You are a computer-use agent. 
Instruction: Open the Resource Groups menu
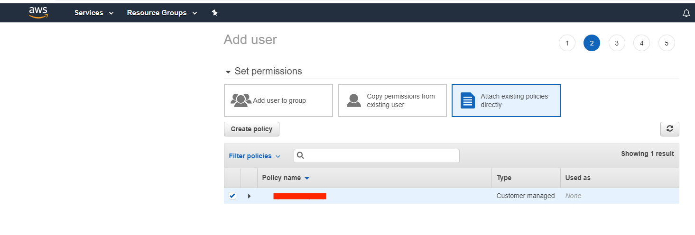[162, 13]
